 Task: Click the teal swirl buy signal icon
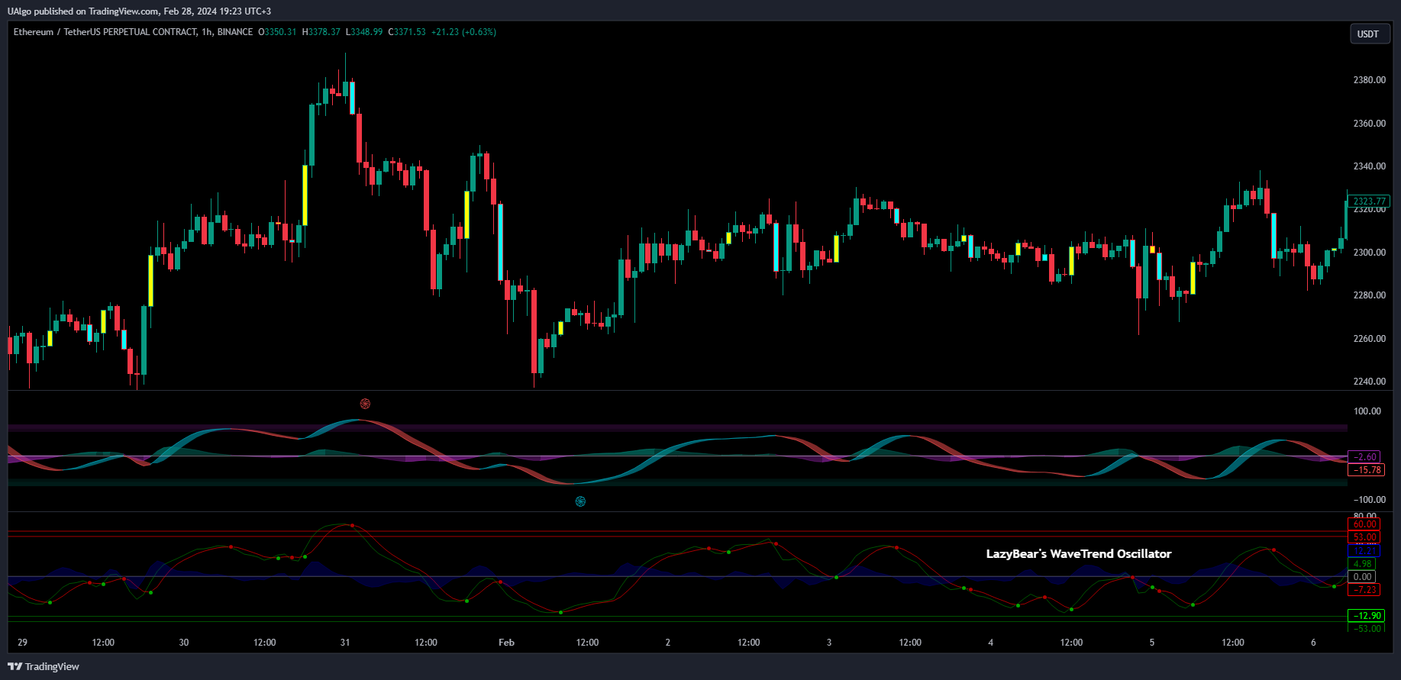(580, 501)
